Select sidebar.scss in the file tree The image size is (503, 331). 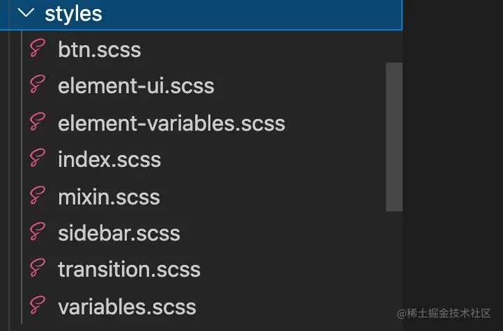(x=119, y=233)
